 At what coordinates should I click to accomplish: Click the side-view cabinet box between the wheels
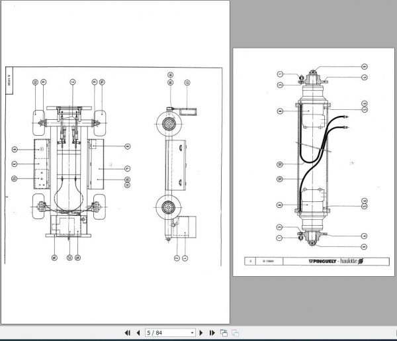[x=176, y=165]
